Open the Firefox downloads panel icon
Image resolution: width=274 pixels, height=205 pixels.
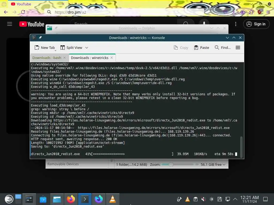[x=234, y=12]
